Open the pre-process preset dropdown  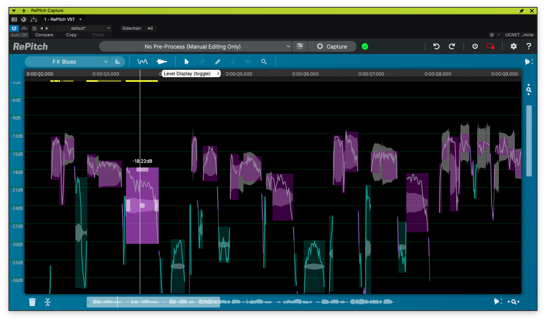coord(195,47)
